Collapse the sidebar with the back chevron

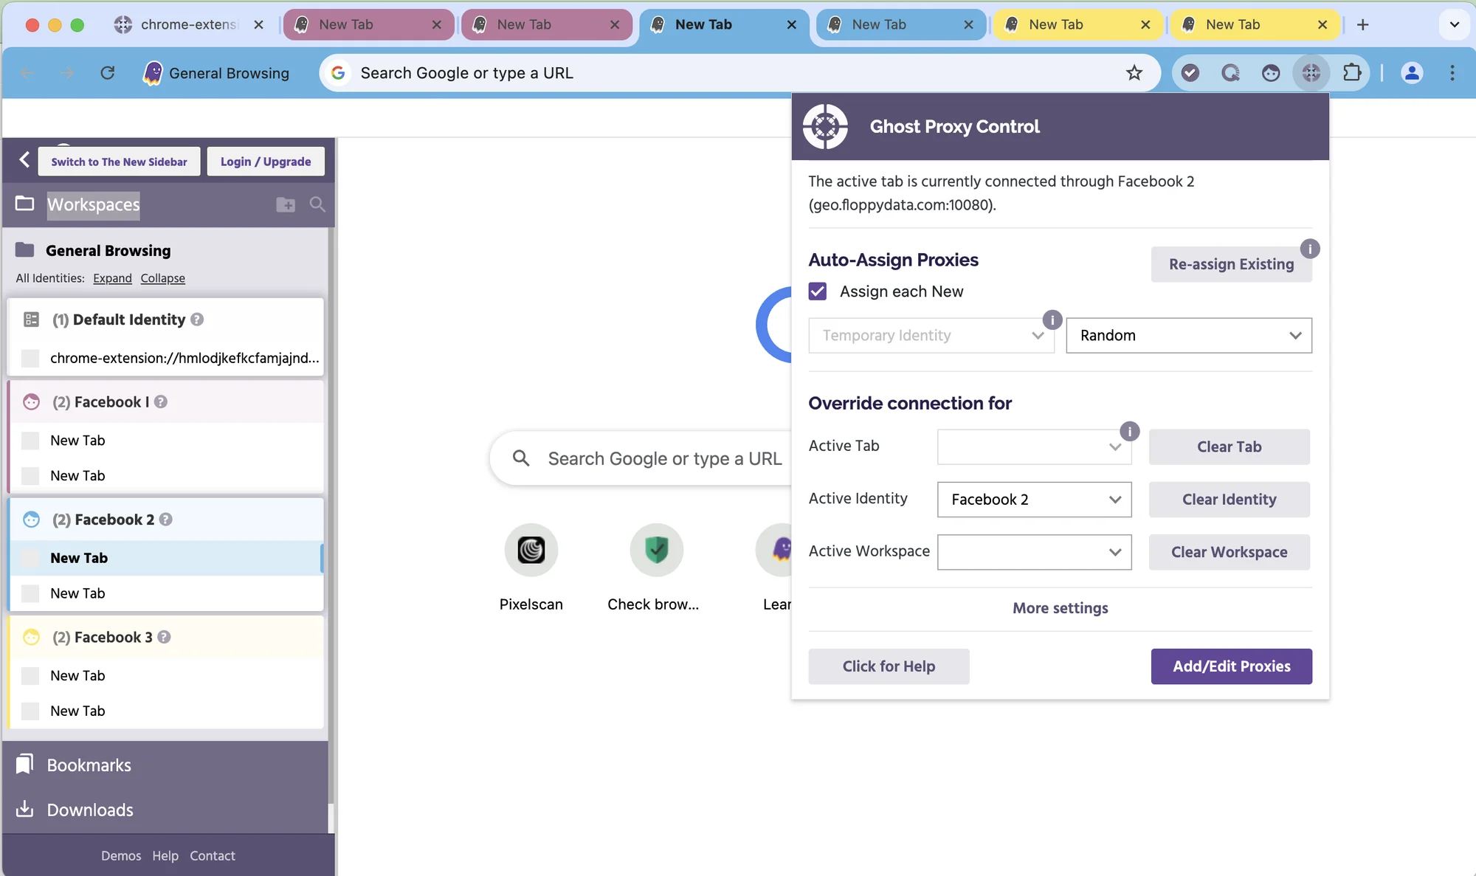(x=24, y=159)
